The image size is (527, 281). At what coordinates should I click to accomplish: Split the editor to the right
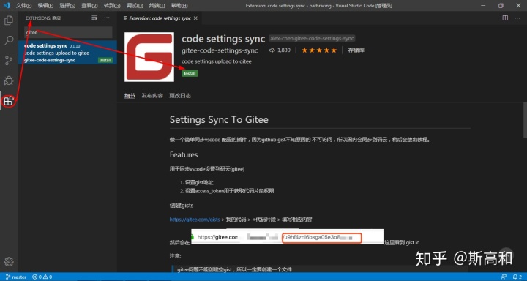505,18
